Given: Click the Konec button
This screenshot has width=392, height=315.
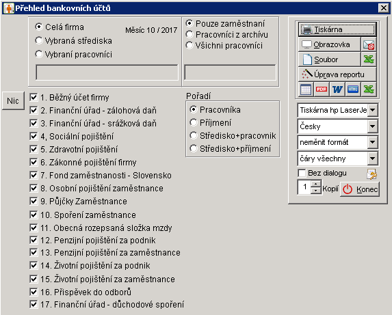Looking at the screenshot, I should [360, 189].
